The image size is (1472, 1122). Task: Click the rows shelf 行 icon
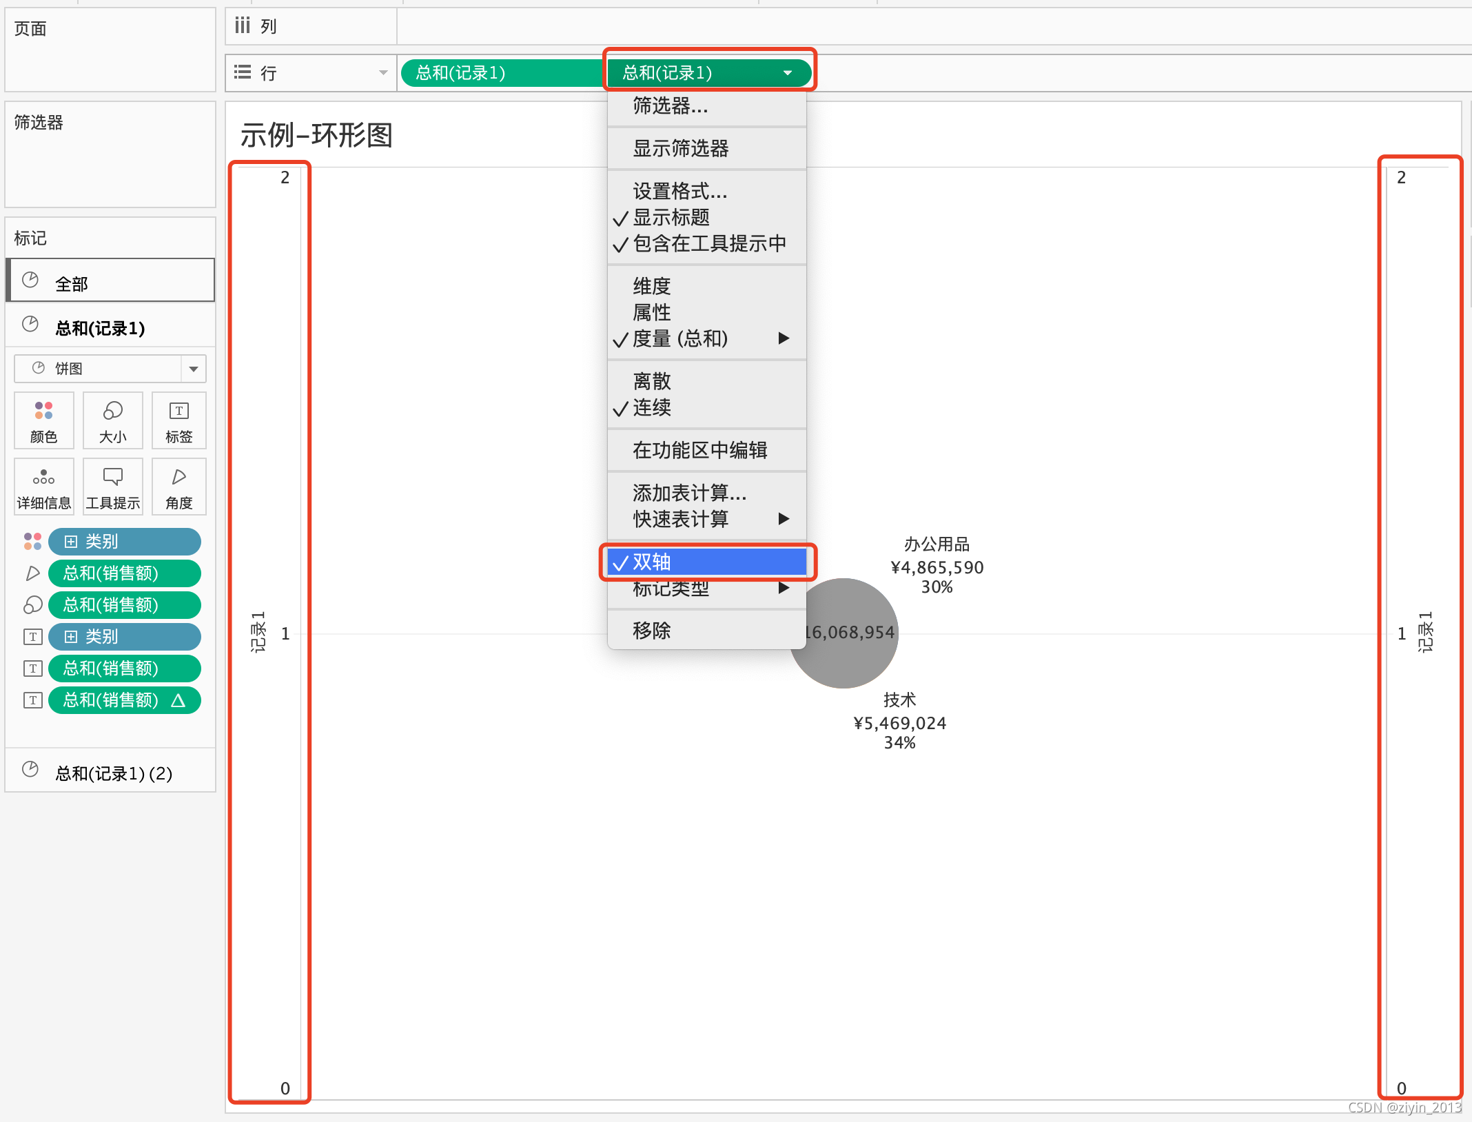click(x=243, y=72)
